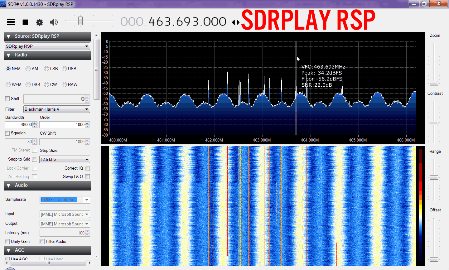Click the SDR# app icon in title bar
449x270 pixels.
tap(3, 4)
